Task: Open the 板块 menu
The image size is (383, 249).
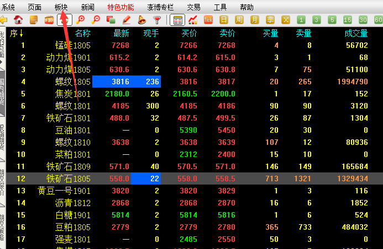Action: 61,7
